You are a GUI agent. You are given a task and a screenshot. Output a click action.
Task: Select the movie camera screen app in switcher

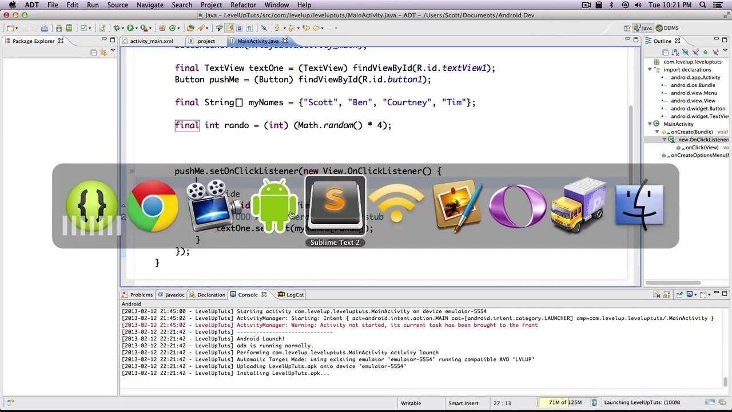click(x=213, y=206)
